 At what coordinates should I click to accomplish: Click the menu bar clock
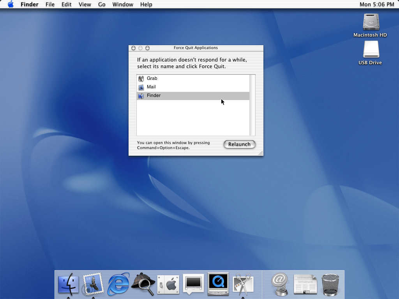click(377, 4)
